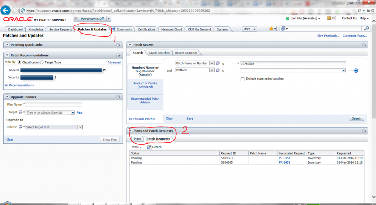376x205 pixels.
Task: Collapse the Patch Search panel
Action: [130, 45]
